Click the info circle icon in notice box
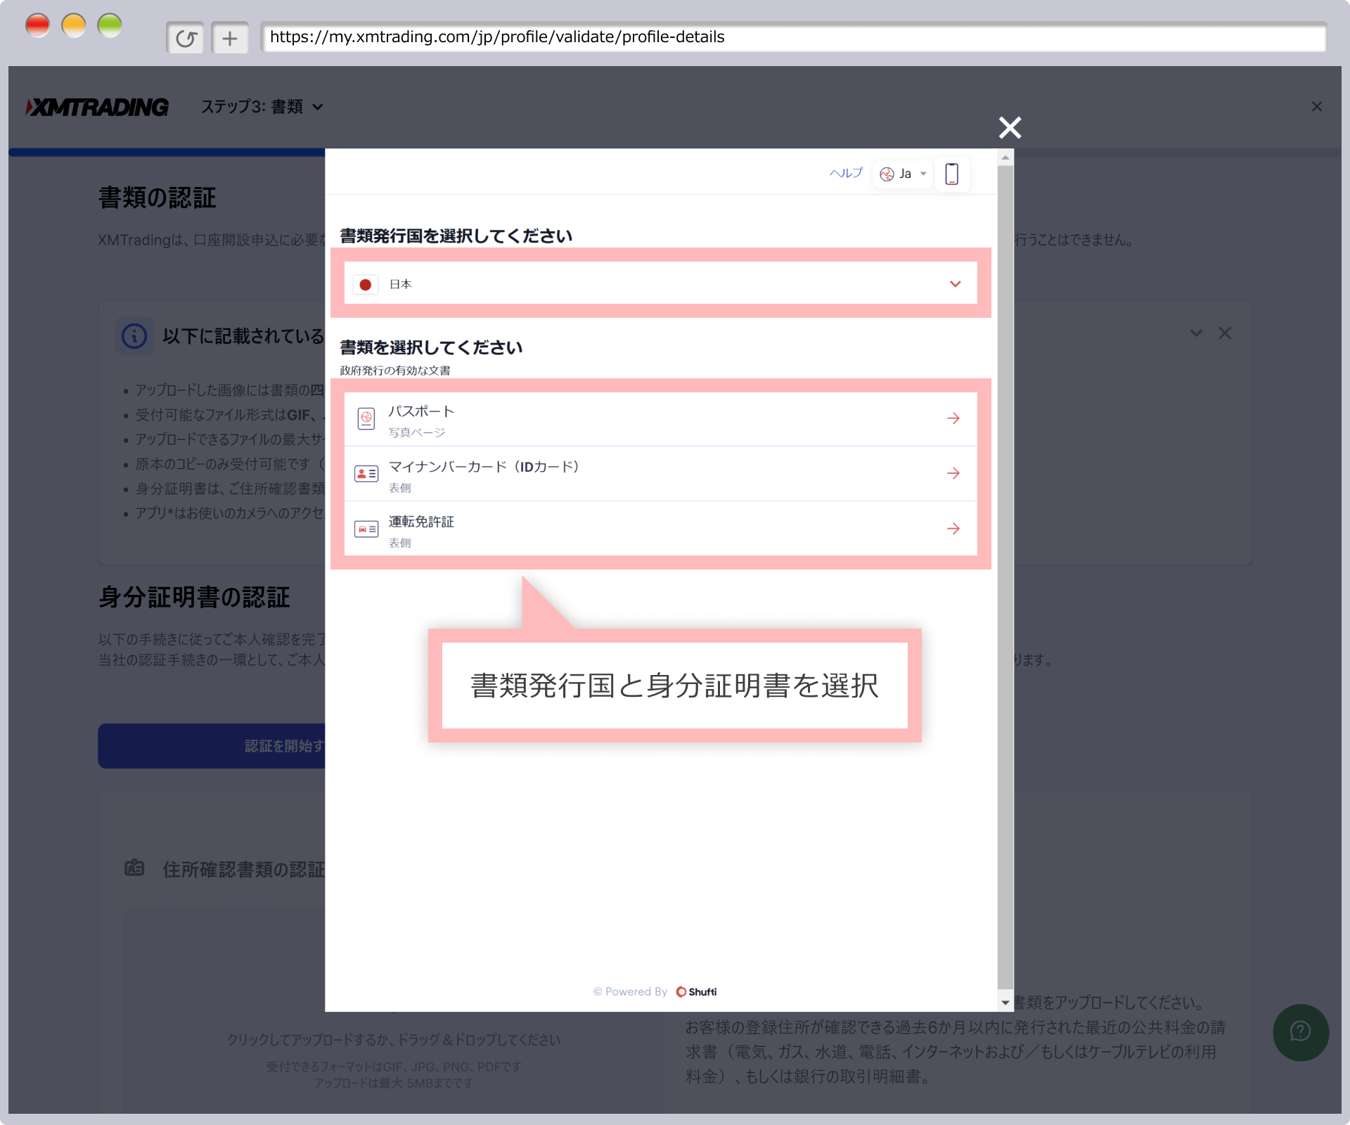 (134, 336)
